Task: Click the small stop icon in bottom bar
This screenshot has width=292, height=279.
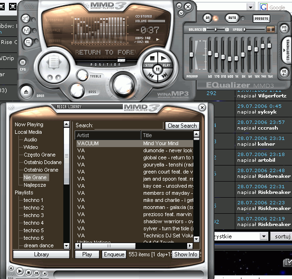Action: click(28, 272)
